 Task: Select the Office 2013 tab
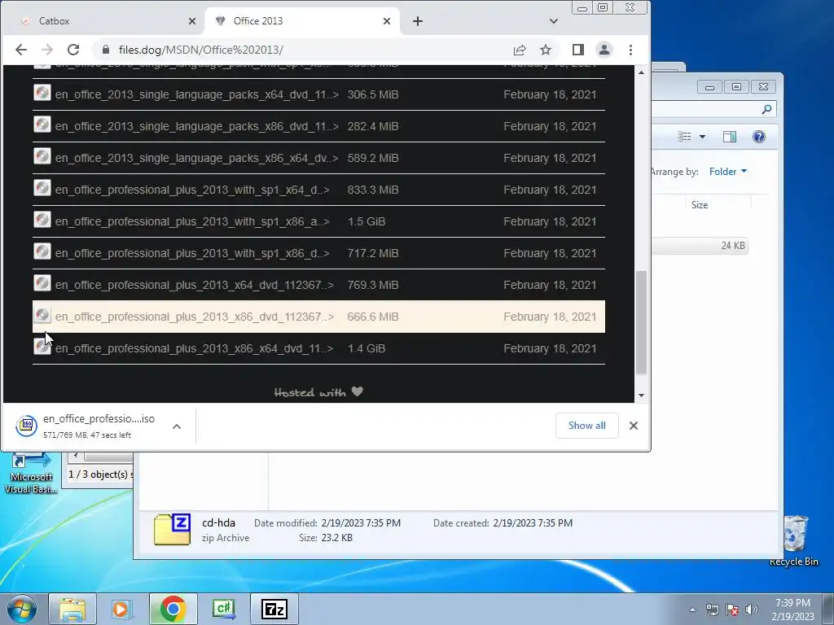(x=302, y=21)
